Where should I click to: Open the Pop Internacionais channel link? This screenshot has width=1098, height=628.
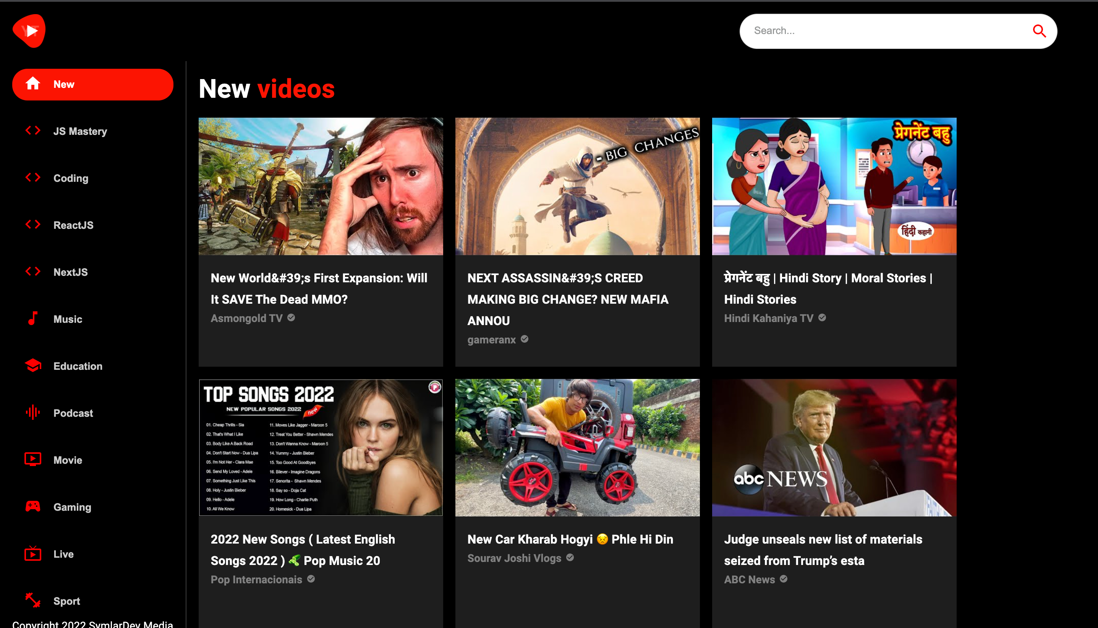[x=256, y=580]
